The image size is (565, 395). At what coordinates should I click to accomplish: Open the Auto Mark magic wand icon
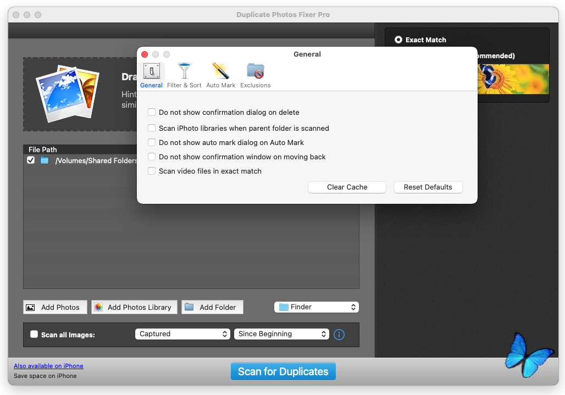[220, 71]
